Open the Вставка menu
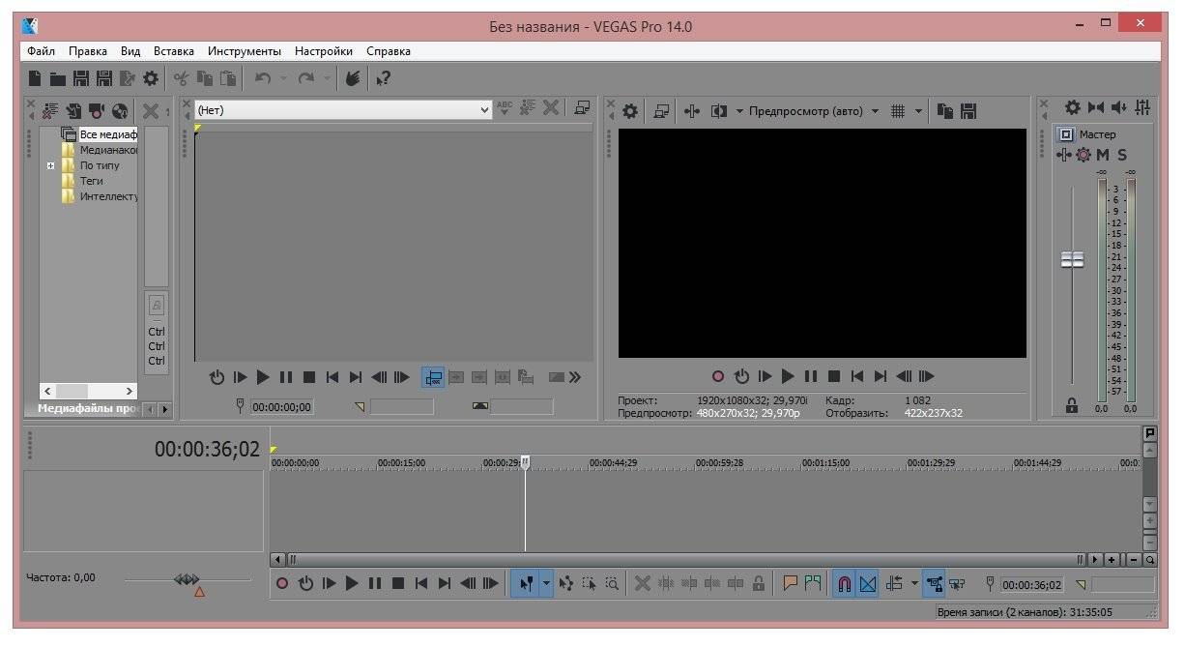 tap(174, 51)
